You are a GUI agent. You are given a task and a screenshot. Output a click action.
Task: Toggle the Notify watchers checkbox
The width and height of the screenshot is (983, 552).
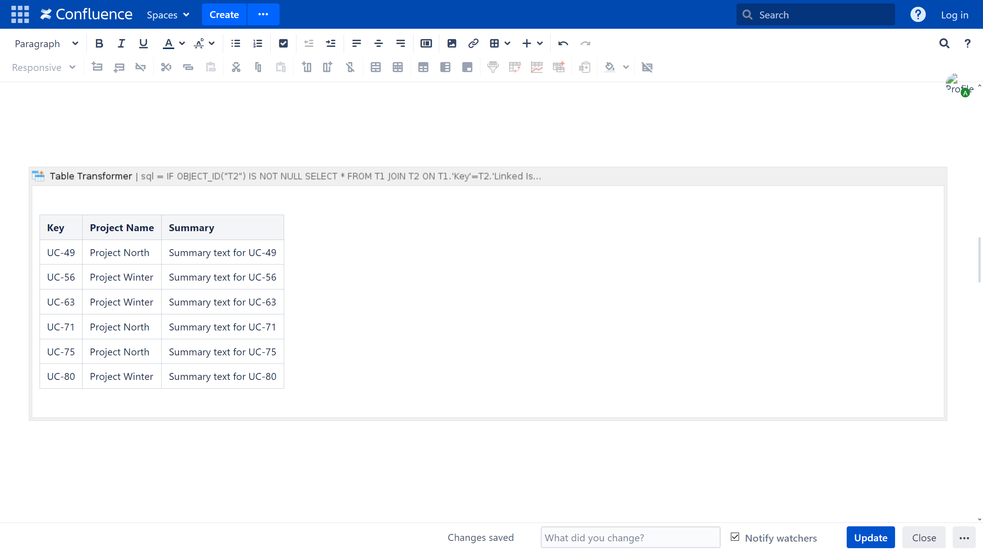[x=735, y=537]
